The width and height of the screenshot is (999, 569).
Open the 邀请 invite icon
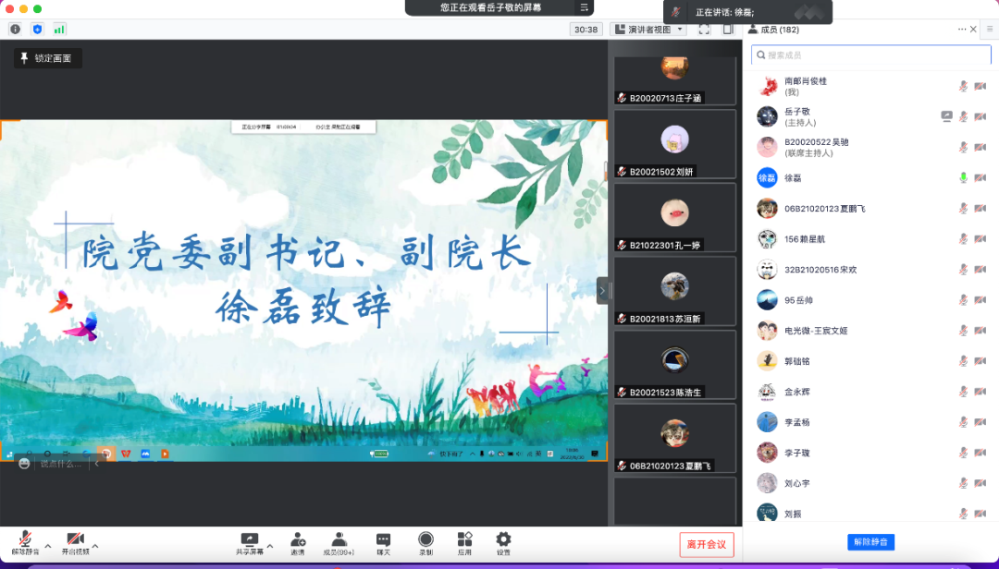click(x=298, y=543)
